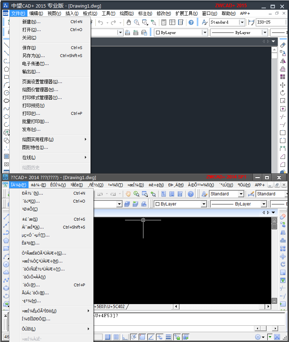The height and width of the screenshot is (342, 289).
Task: Open the ByLayer color dropdown in ZWCAD 2014
Action: click(x=204, y=204)
